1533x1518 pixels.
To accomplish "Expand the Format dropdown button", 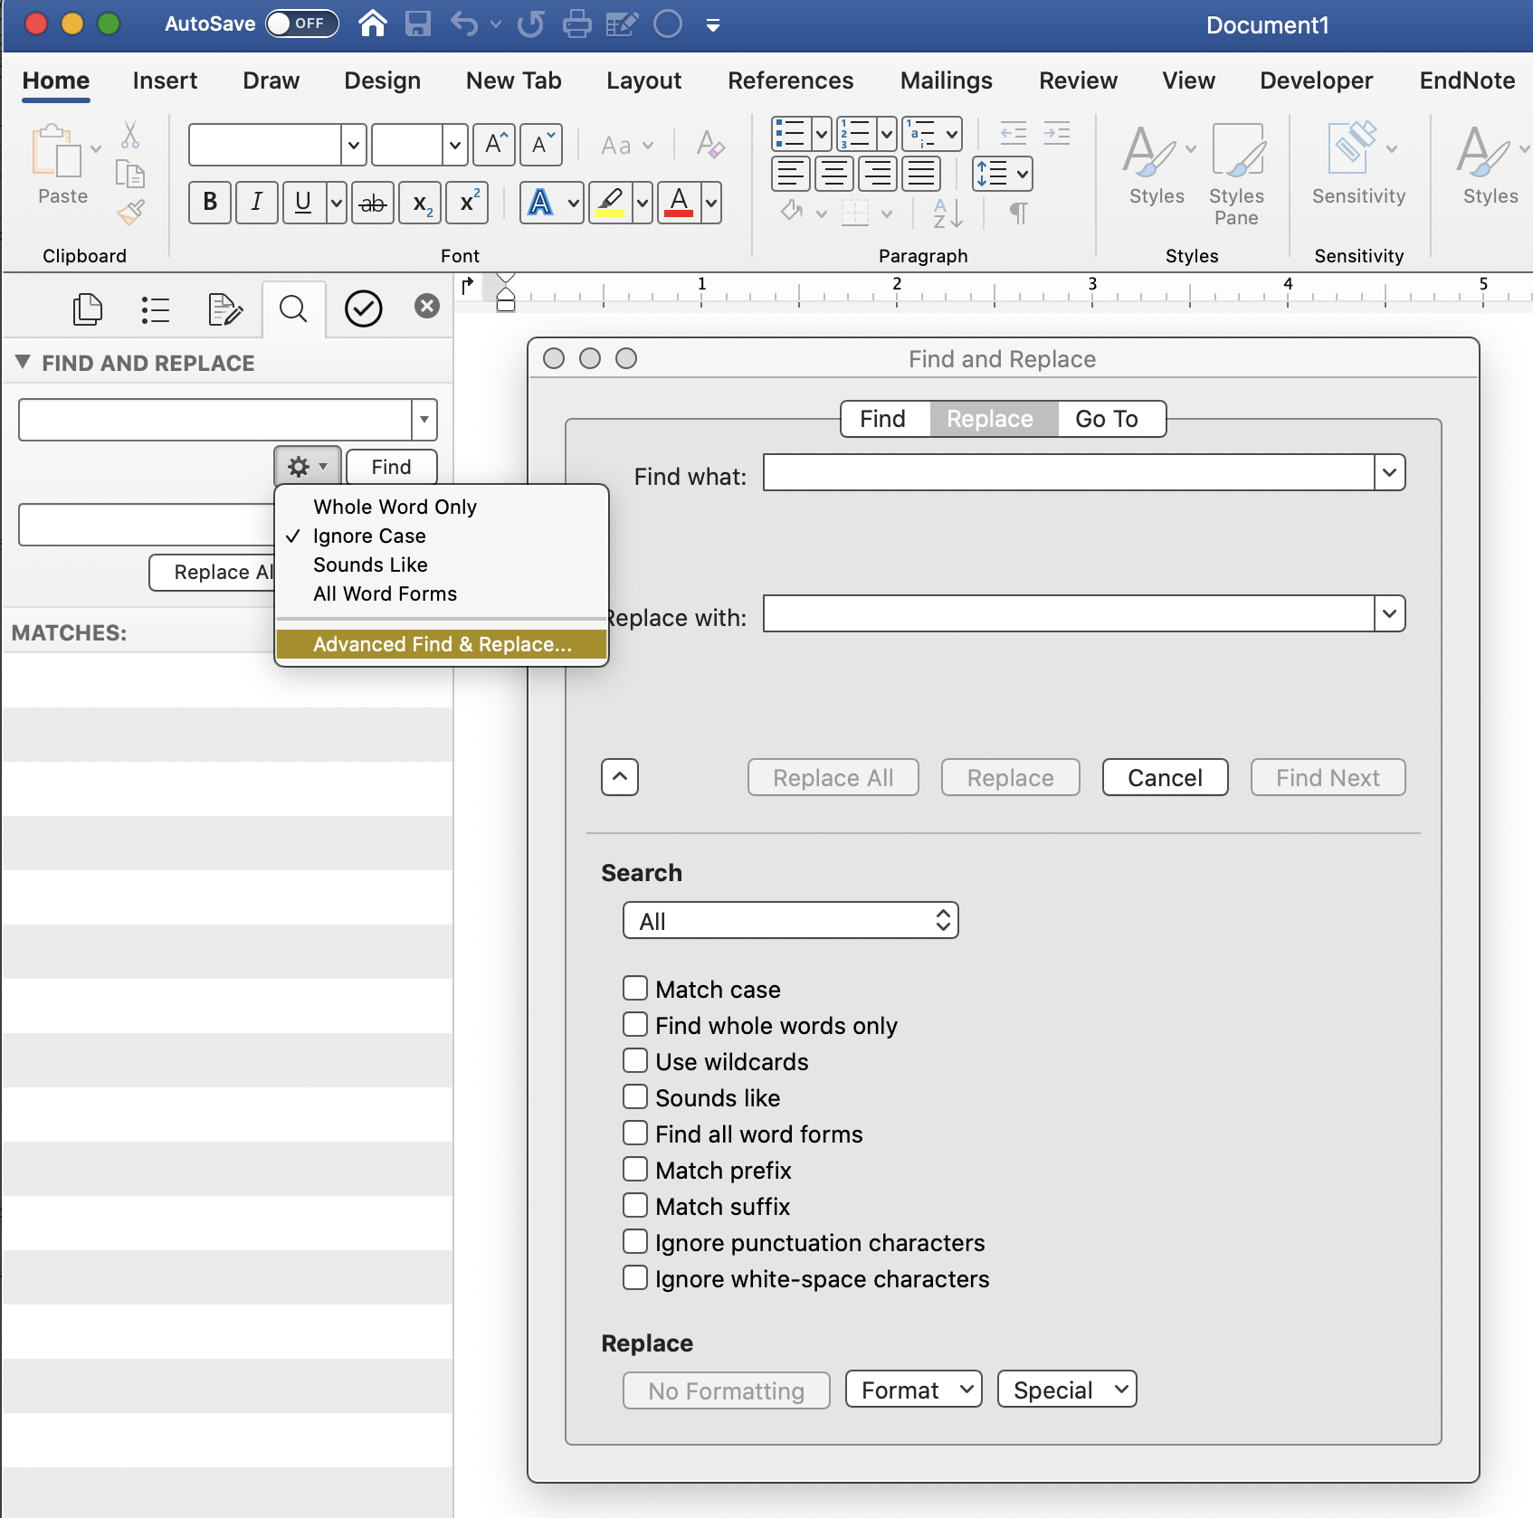I will [x=913, y=1390].
